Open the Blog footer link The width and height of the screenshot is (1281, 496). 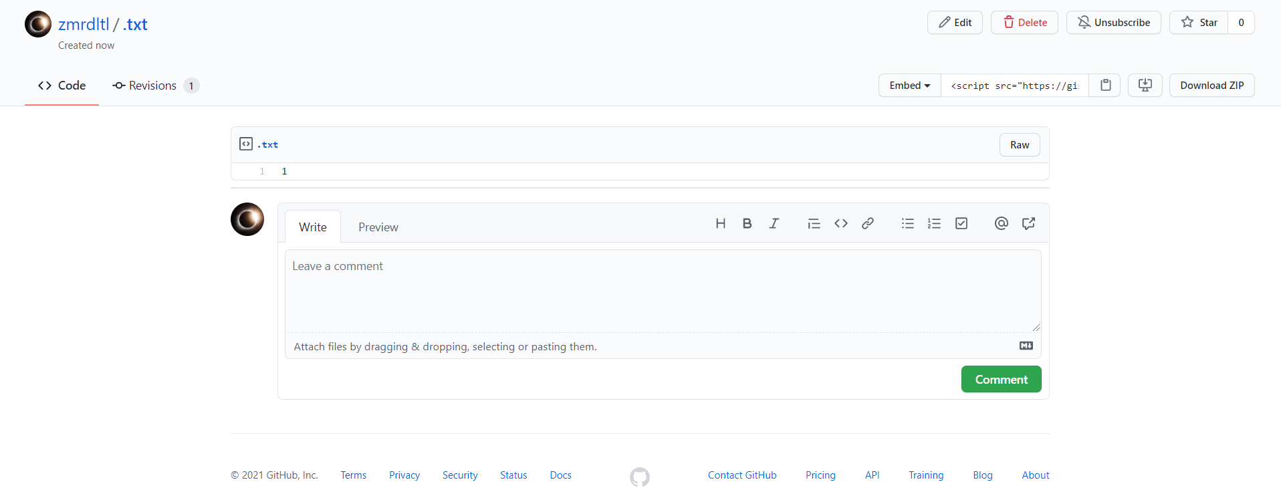click(x=983, y=475)
